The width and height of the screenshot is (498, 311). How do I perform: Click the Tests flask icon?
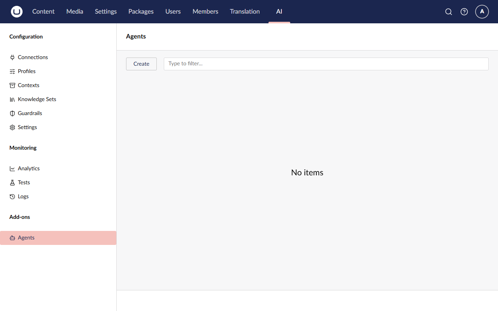click(x=12, y=182)
